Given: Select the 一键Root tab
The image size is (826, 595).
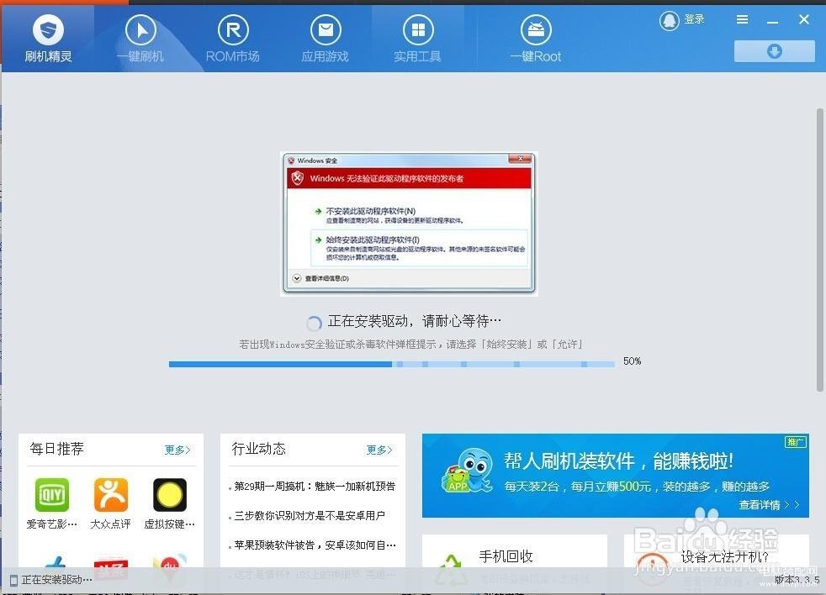Looking at the screenshot, I should 535,39.
